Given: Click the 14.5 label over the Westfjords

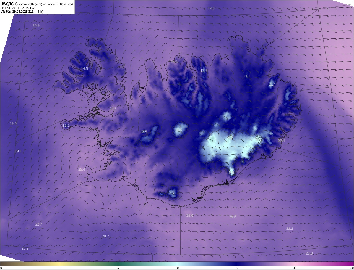Looking at the screenshot, I should 84,68.
